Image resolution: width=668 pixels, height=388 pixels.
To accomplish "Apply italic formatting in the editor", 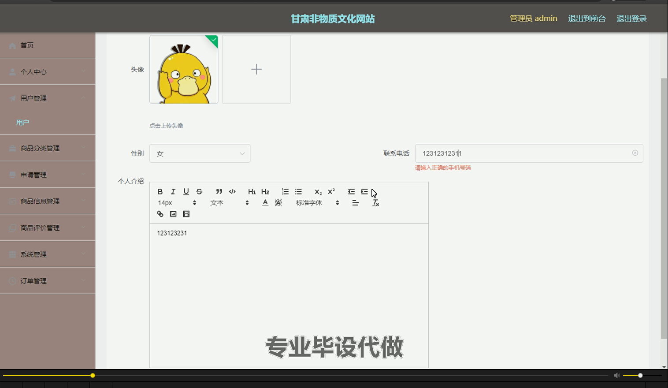I will coord(173,191).
